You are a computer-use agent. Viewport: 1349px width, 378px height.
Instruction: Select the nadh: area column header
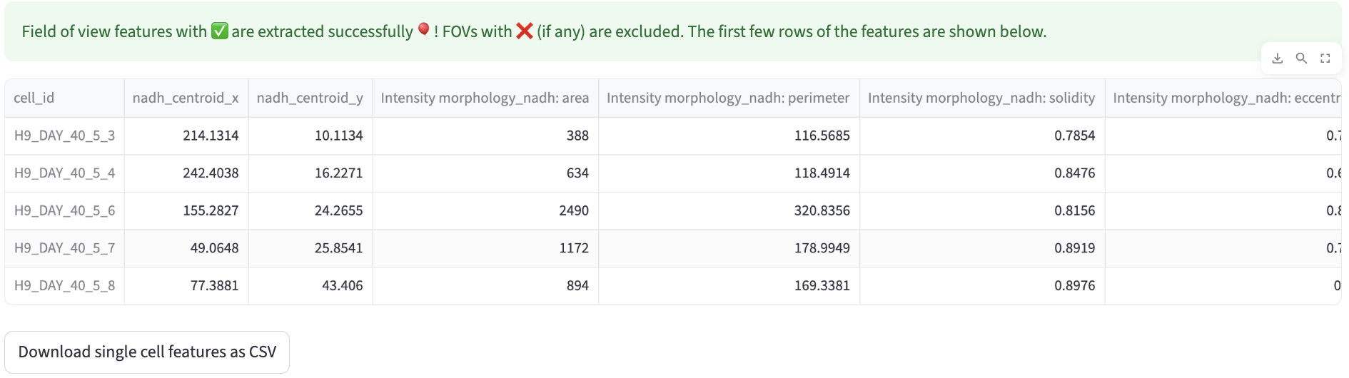(485, 98)
